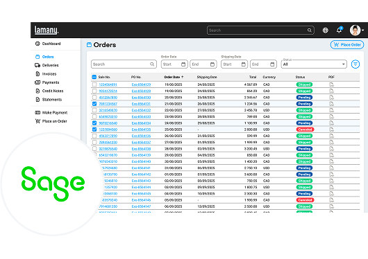Check the box for order Exo-8564136
Viewport: 368px width, 259px height.
[94, 136]
